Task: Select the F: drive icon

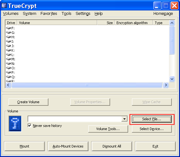Action: point(9,28)
